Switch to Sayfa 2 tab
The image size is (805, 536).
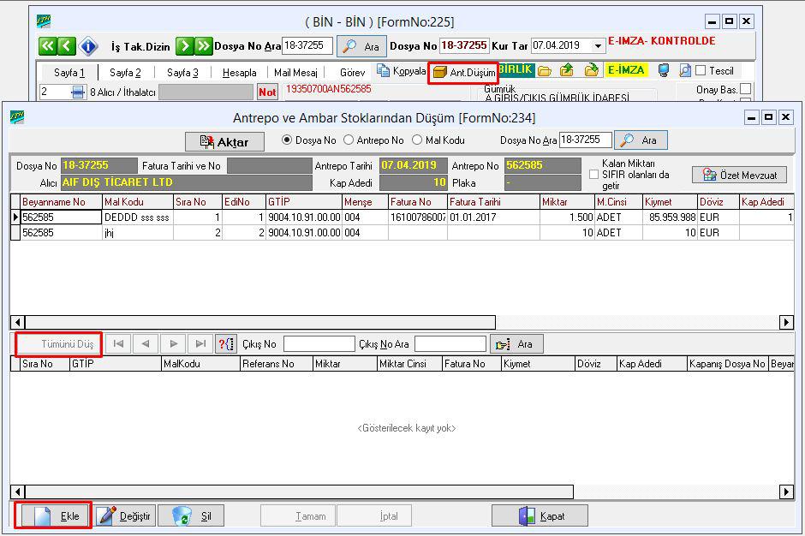click(125, 73)
